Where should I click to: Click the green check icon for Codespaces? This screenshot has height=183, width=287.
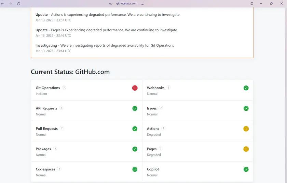135,169
